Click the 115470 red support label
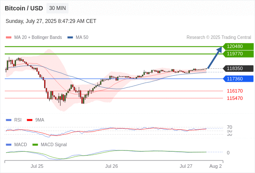Viewport: 255px width, 173px height. [235, 98]
